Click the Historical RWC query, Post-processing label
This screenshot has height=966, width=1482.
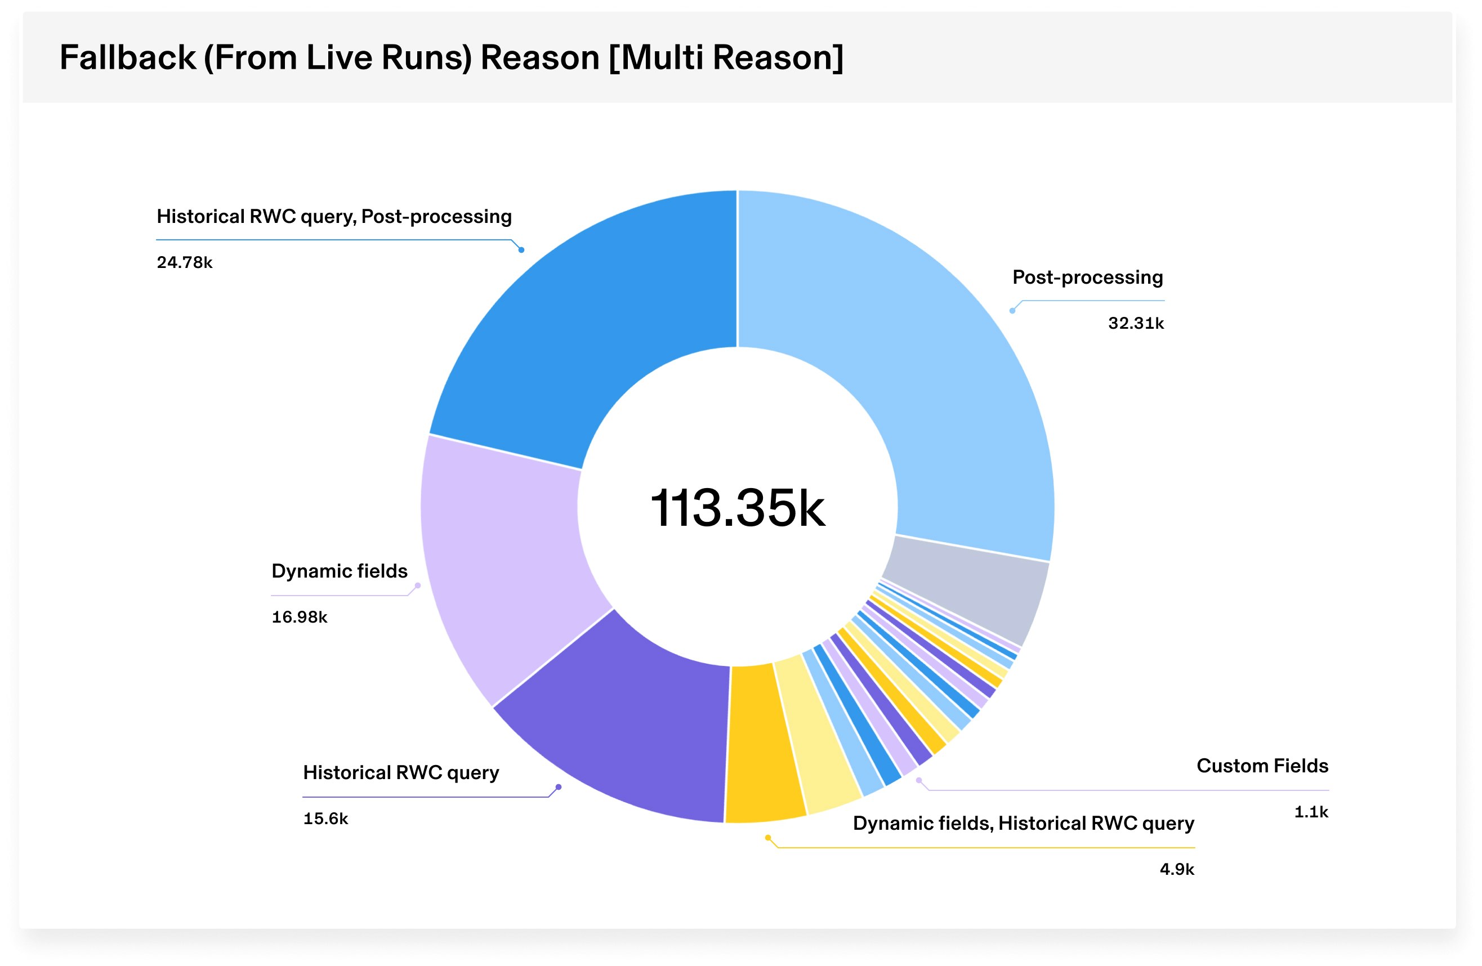[334, 217]
